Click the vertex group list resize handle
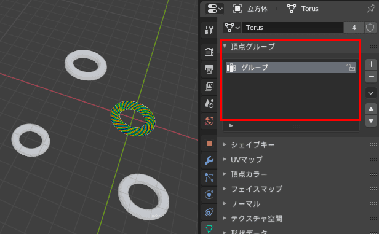 297,126
